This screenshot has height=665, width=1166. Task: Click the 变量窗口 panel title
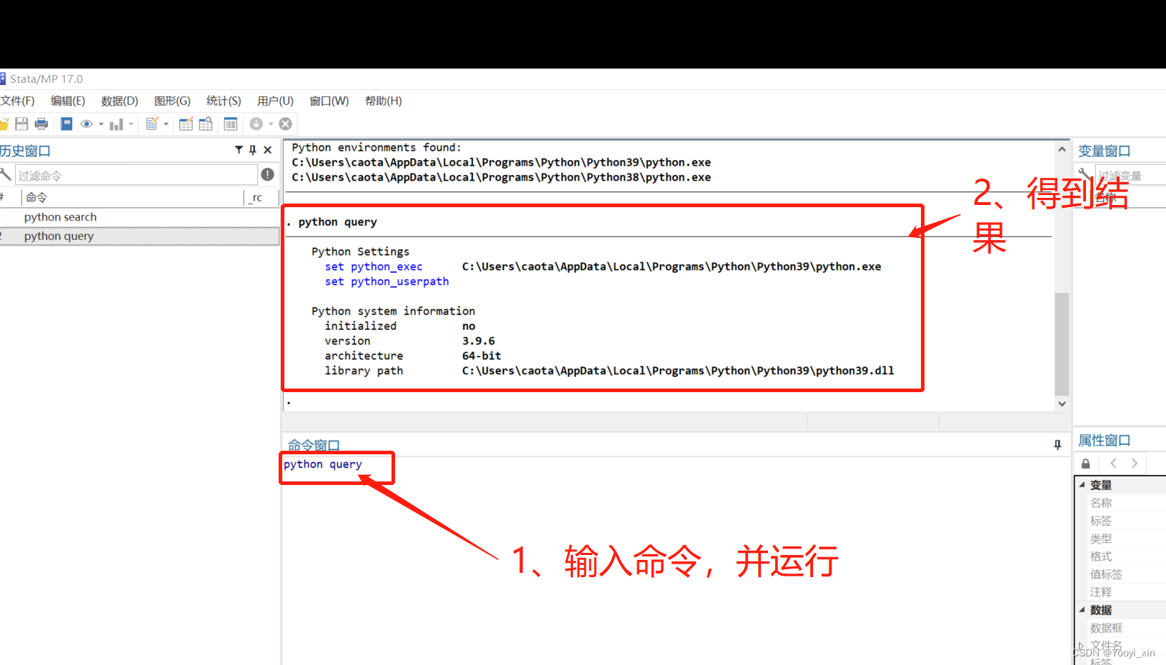click(1105, 151)
